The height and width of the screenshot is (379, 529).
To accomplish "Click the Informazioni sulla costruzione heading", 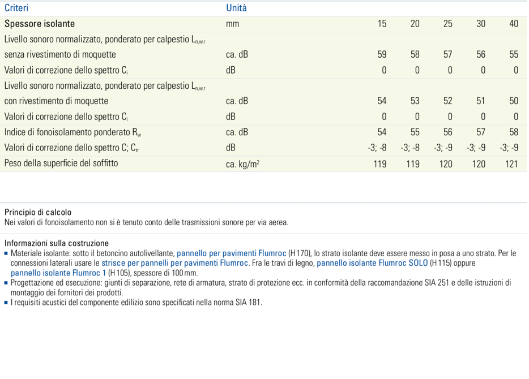I will pyautogui.click(x=56, y=243).
